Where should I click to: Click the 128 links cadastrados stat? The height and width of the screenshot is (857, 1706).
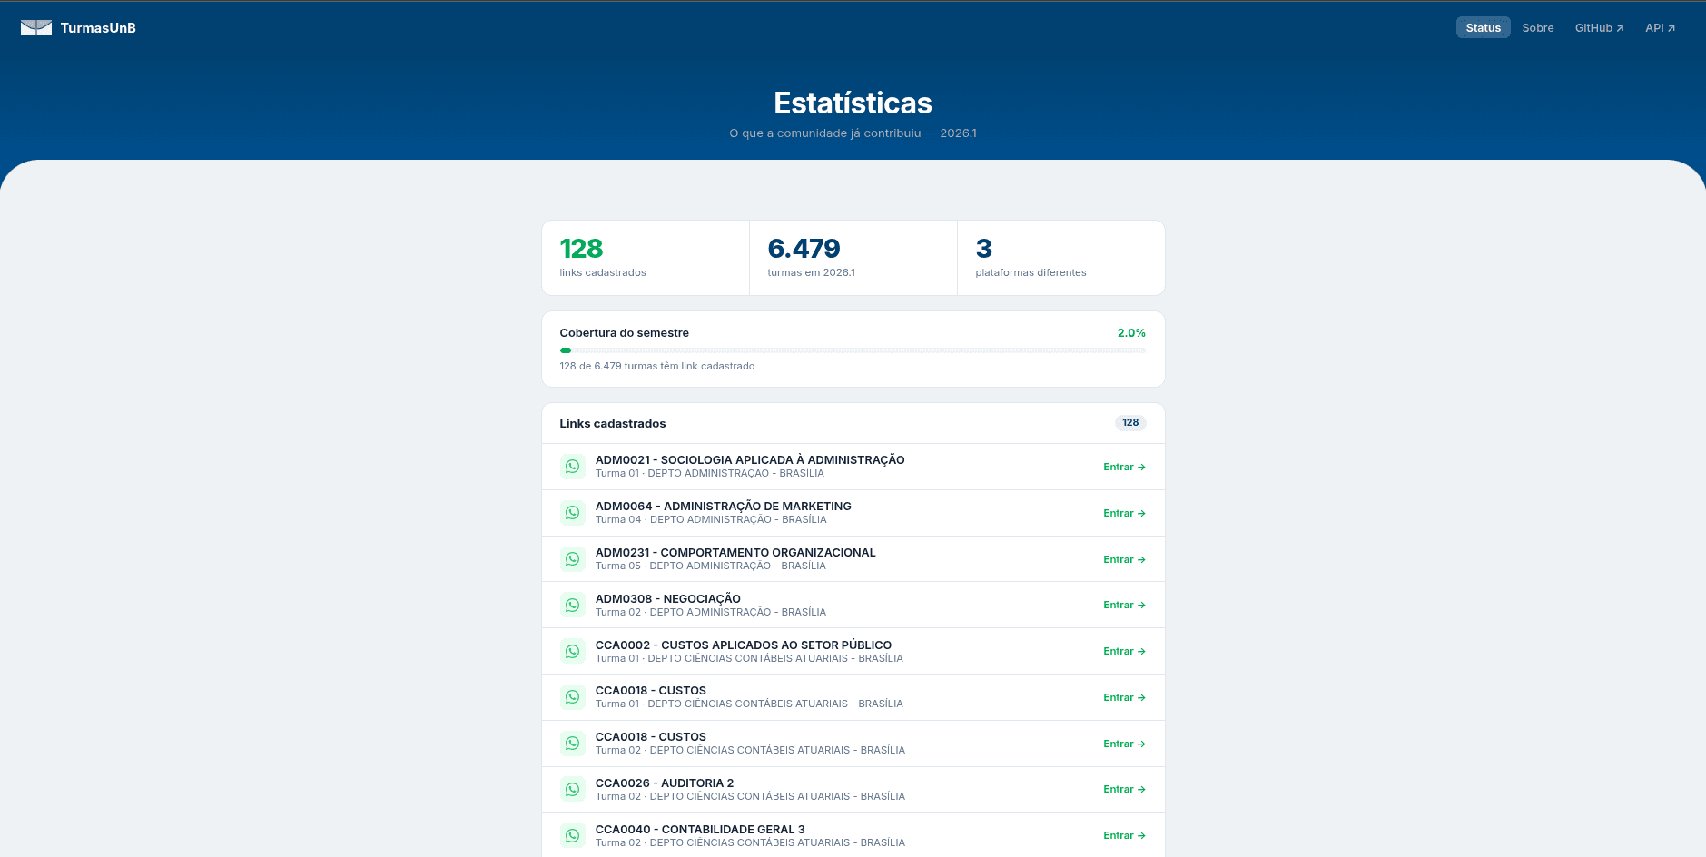646,258
